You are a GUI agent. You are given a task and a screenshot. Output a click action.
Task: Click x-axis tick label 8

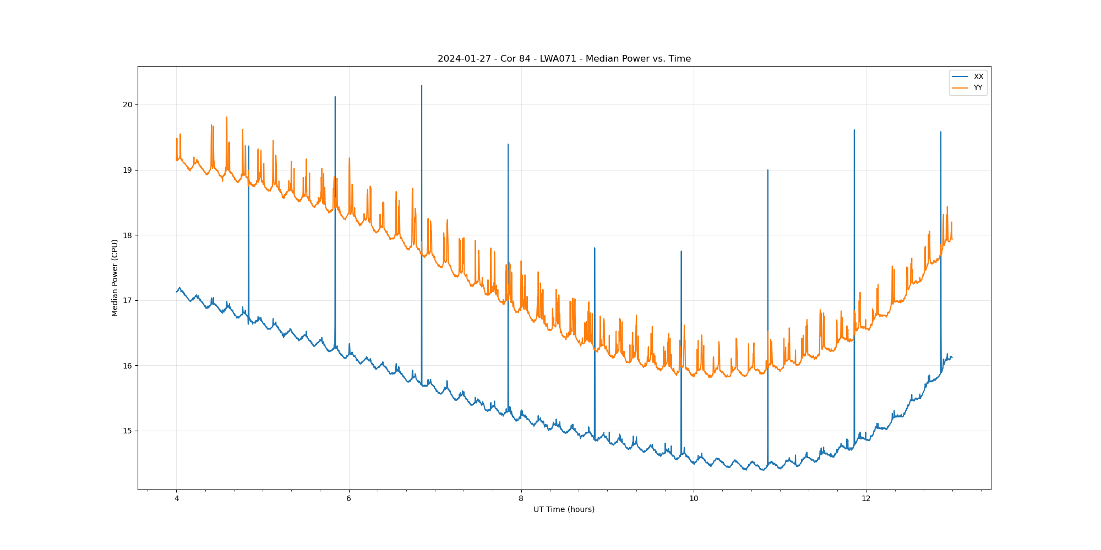(x=521, y=499)
